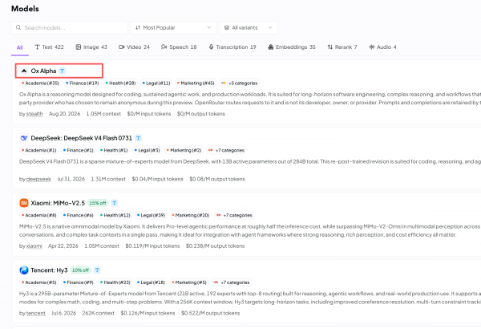Expand +7 categories chip on DeepSeek card
481x329 pixels.
point(226,150)
